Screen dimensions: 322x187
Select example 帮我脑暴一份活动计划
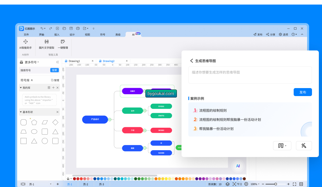point(216,129)
